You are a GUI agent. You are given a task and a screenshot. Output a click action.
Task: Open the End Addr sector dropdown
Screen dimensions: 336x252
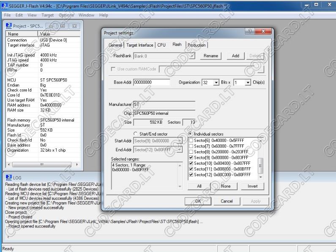(x=180, y=150)
